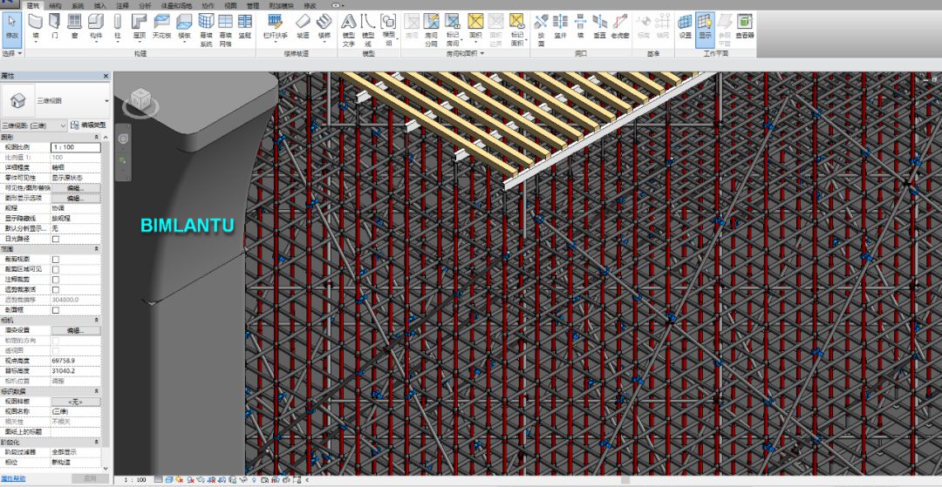Image resolution: width=942 pixels, height=487 pixels.
Task: Choose the Model Text (模型文字) tool
Action: click(x=348, y=30)
